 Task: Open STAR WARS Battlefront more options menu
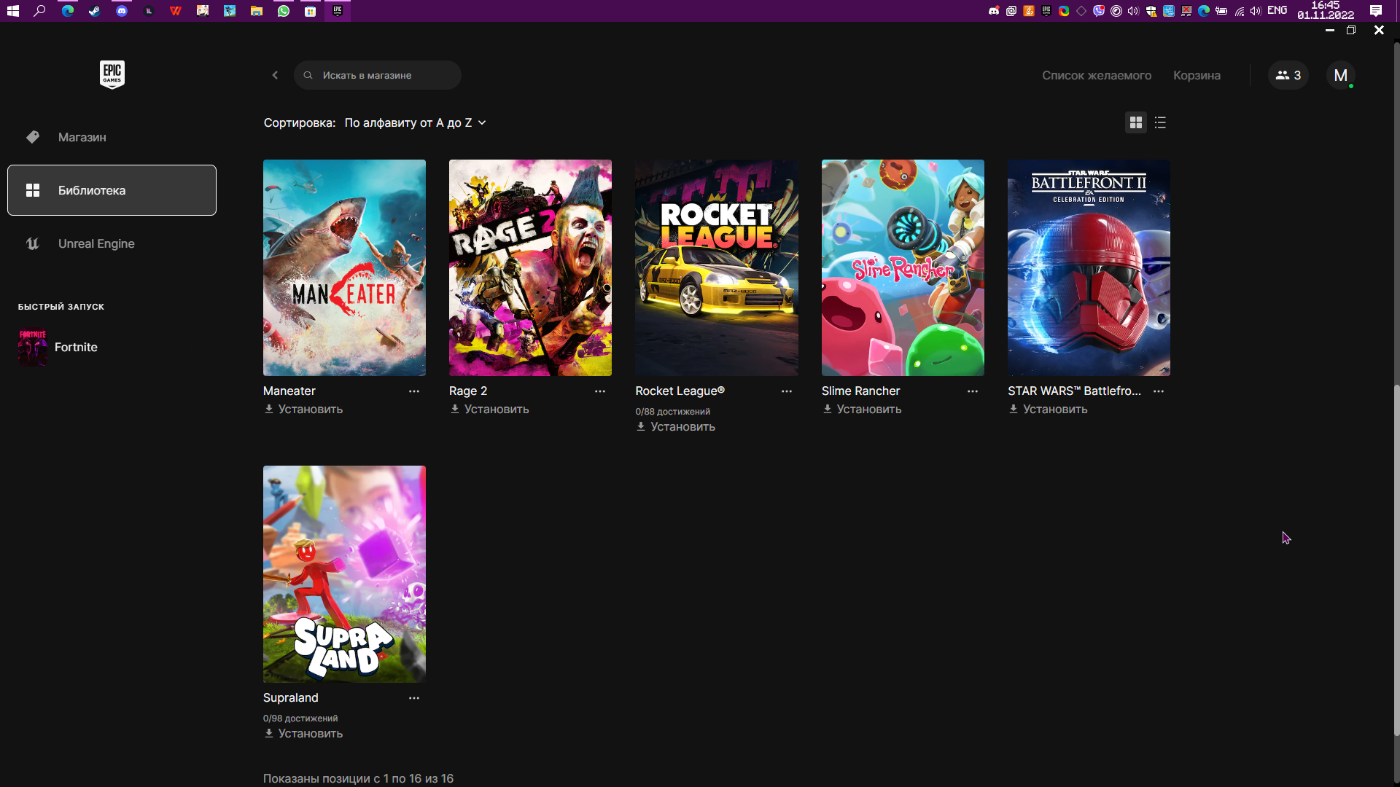click(x=1159, y=391)
